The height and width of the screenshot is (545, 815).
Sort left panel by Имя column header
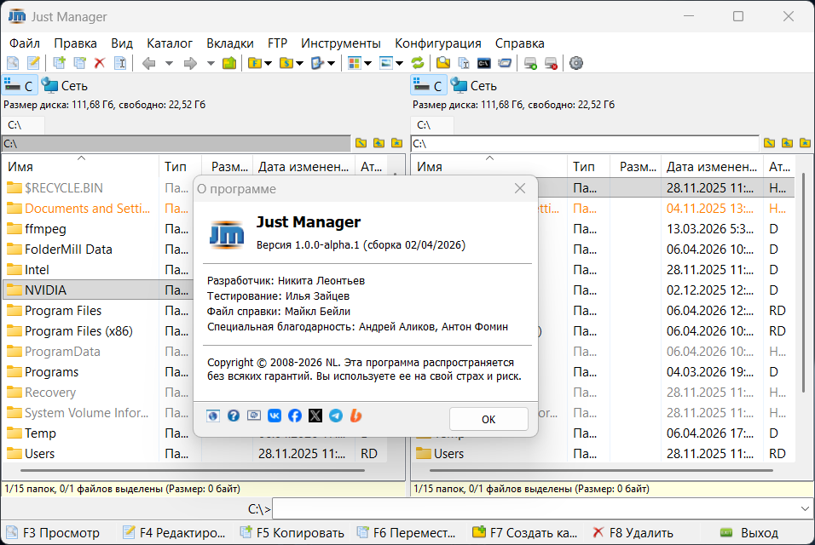(81, 166)
